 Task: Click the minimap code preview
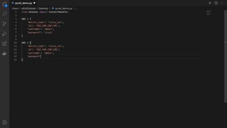click(x=209, y=12)
